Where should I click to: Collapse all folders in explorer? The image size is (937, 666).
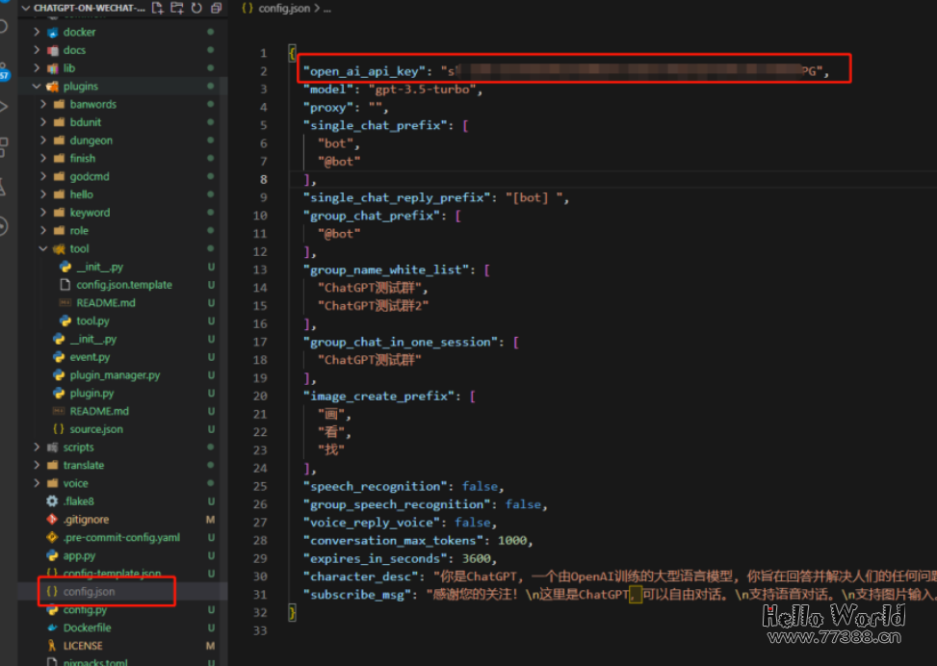(x=216, y=8)
